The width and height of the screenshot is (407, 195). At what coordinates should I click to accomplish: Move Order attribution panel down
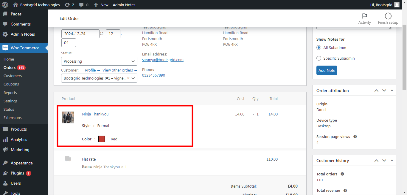(384, 91)
